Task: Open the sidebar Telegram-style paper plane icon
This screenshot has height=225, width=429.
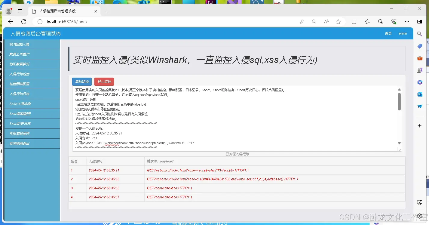Action: pyautogui.click(x=420, y=106)
